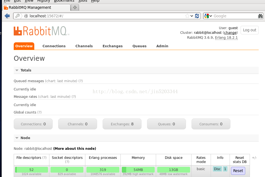This screenshot has width=265, height=177.
Task: Switch to the Admin tab
Action: pyautogui.click(x=162, y=46)
